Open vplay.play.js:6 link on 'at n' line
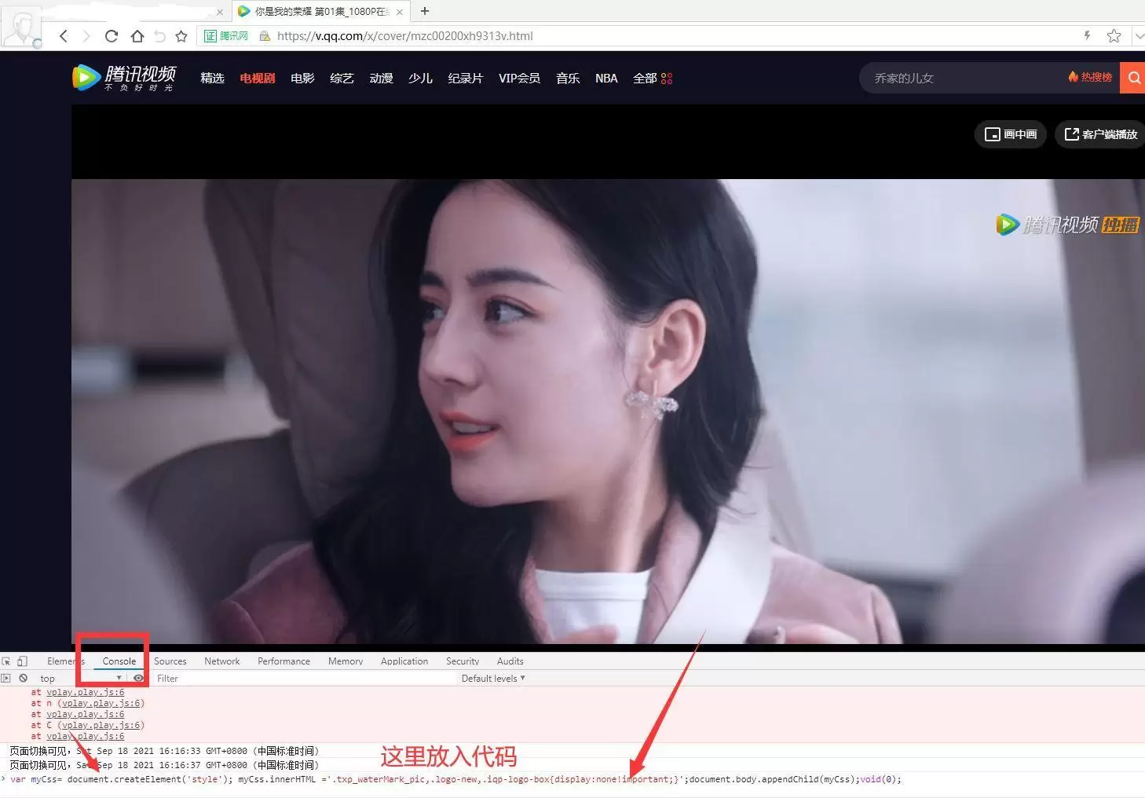This screenshot has height=798, width=1145. pos(101,703)
